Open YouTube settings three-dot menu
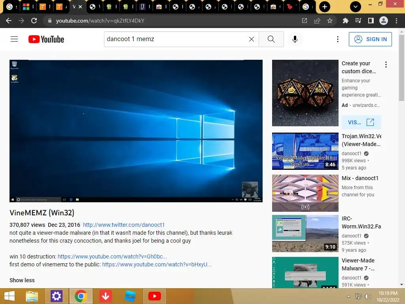This screenshot has height=304, width=405. coord(338,39)
